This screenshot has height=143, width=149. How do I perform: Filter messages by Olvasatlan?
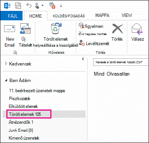pos(118,74)
